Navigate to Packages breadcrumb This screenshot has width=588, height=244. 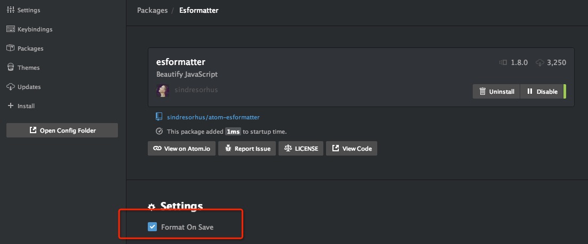(152, 10)
